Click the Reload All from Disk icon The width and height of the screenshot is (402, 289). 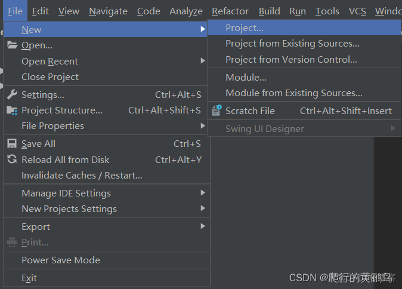12,159
